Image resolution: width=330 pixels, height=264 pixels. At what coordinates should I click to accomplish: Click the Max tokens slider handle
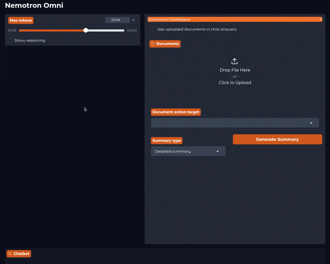point(86,30)
